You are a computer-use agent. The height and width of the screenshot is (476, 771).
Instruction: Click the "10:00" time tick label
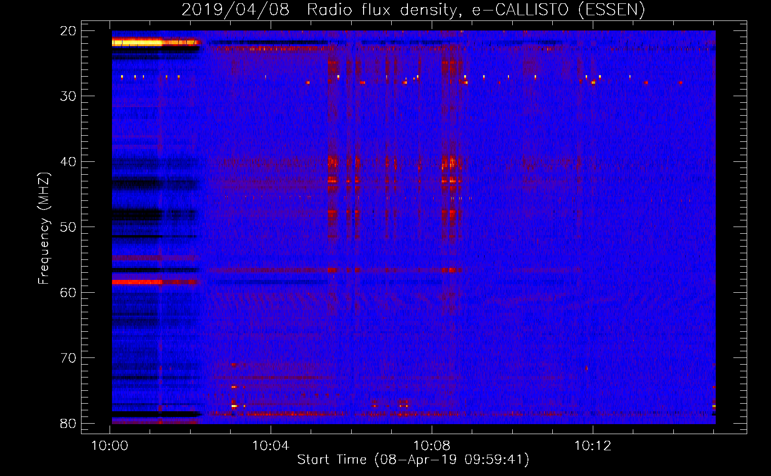click(110, 446)
